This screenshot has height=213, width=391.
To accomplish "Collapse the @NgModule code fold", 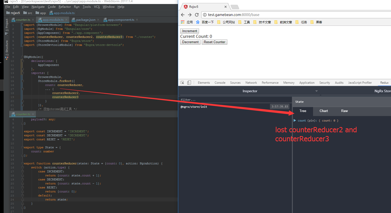I will tap(23, 57).
